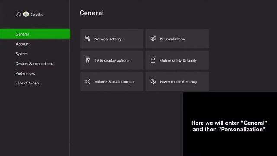277x156 pixels.
Task: Click the Network settings antenna icon
Action: [x=87, y=39]
